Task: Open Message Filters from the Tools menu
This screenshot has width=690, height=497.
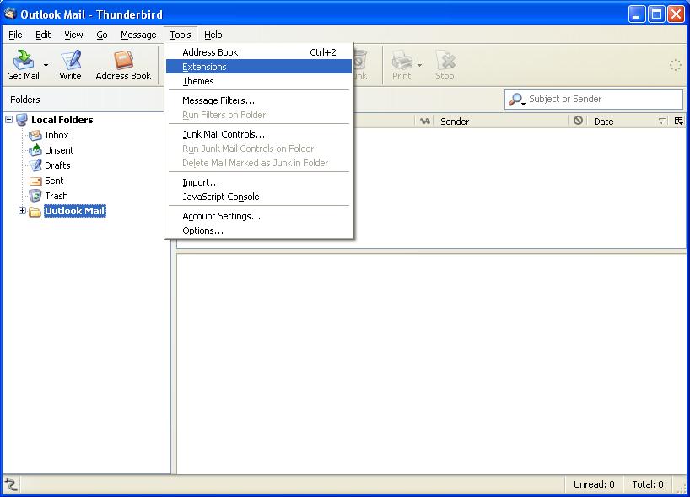Action: click(259, 100)
